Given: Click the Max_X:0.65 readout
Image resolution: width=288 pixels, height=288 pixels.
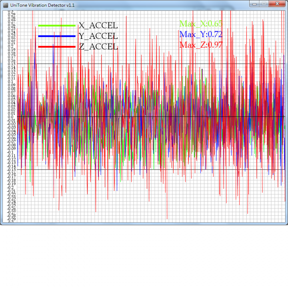Looking at the screenshot, I should coord(201,24).
